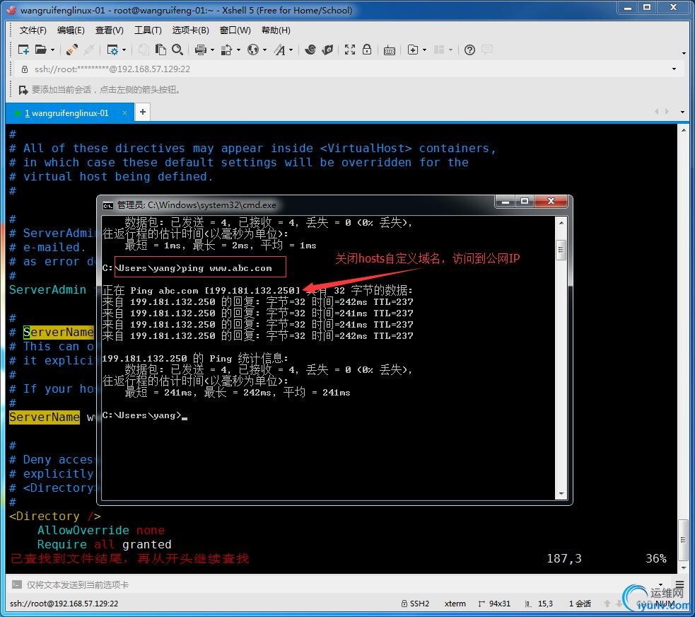This screenshot has height=617, width=695.
Task: Click the Paste clipboard icon
Action: click(x=160, y=50)
